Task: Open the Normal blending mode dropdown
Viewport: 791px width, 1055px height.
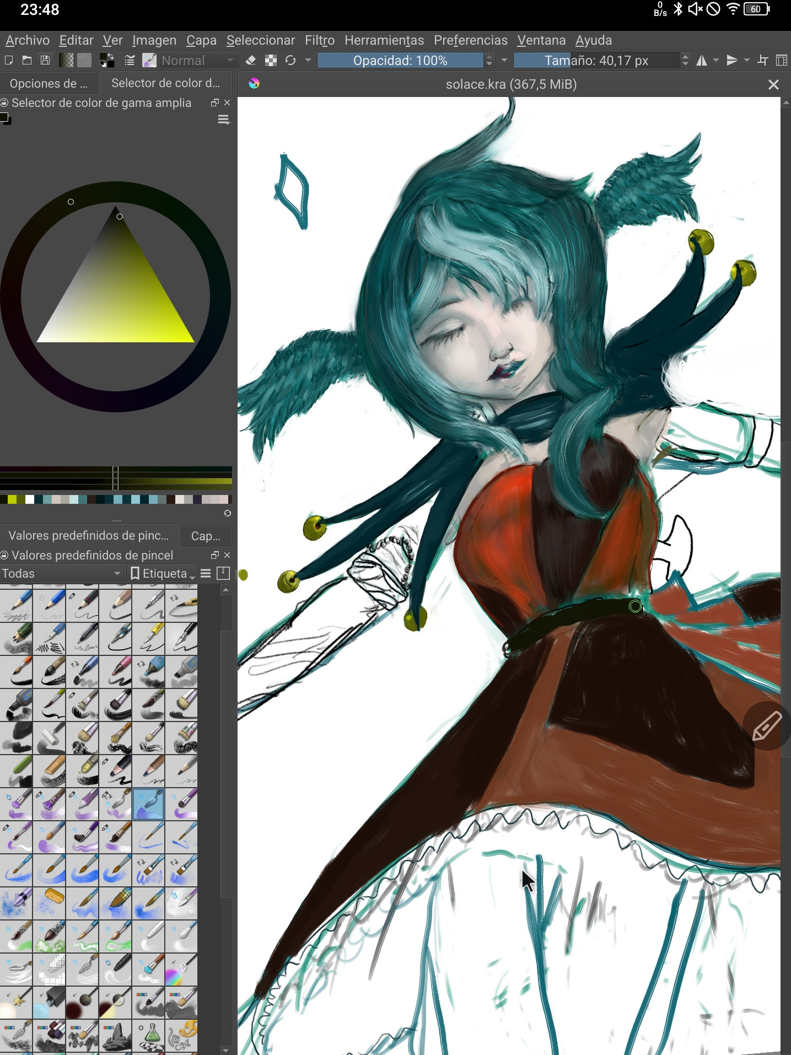Action: pos(198,61)
